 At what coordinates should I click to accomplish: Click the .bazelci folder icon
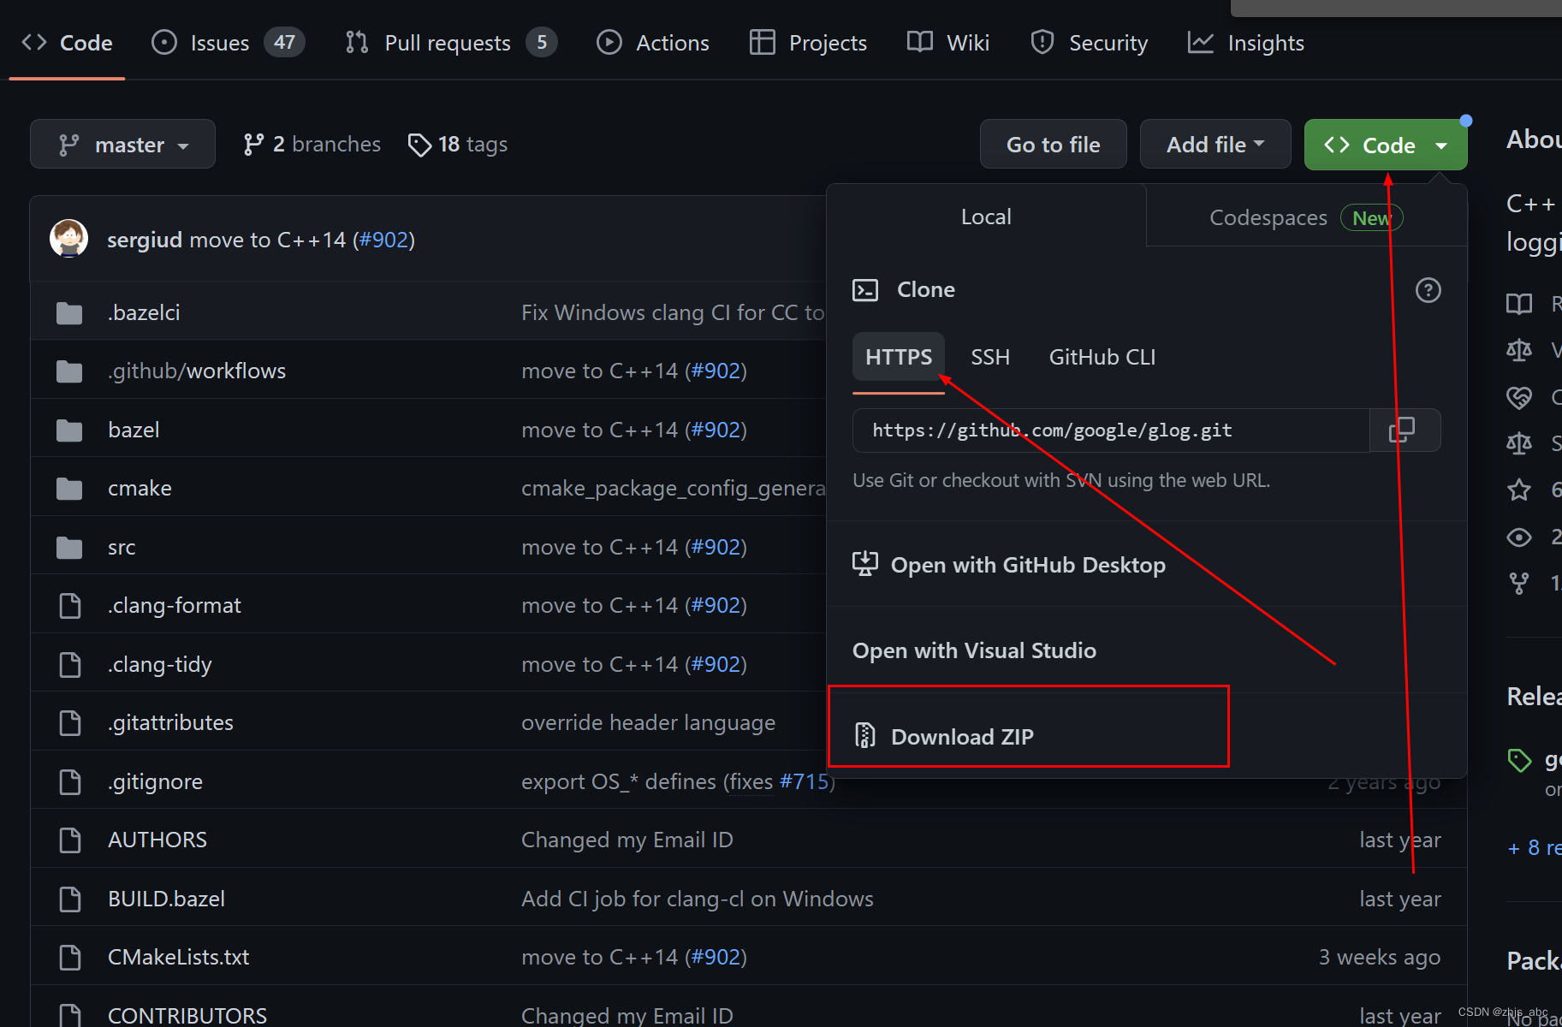69,313
